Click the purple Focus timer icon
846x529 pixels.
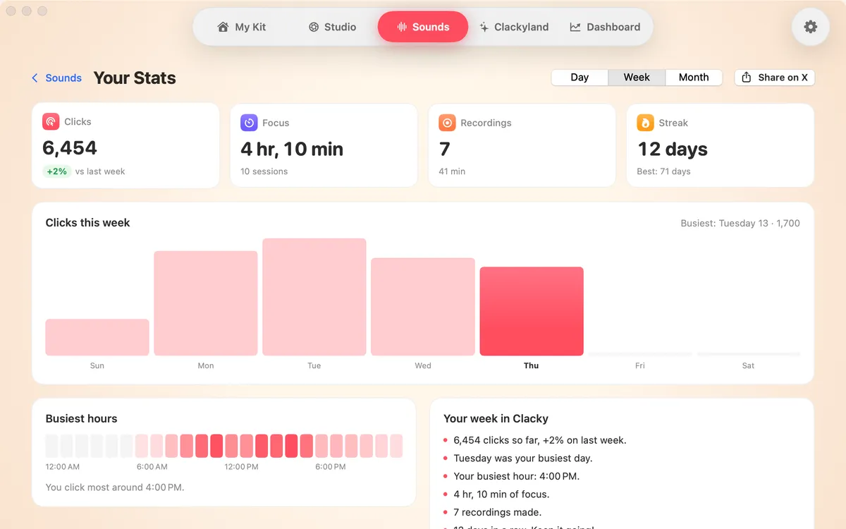(249, 123)
